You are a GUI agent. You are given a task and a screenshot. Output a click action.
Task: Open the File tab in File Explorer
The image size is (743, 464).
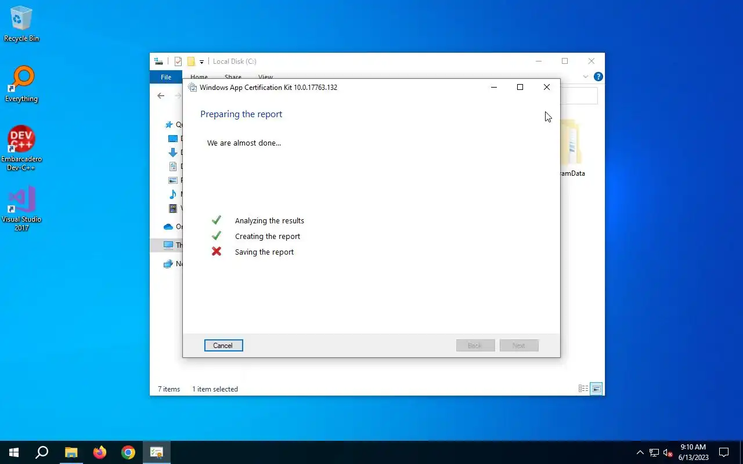[x=166, y=77]
